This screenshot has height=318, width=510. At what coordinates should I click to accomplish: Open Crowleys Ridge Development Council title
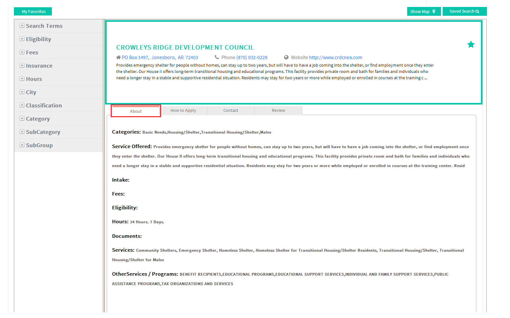pos(185,47)
